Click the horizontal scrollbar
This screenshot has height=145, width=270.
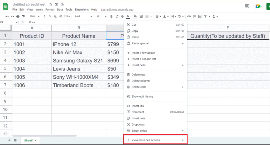click(44, 136)
